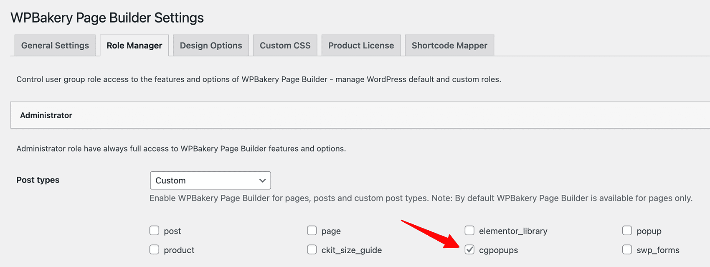This screenshot has width=710, height=267.
Task: Enable the post checkbox
Action: 155,231
